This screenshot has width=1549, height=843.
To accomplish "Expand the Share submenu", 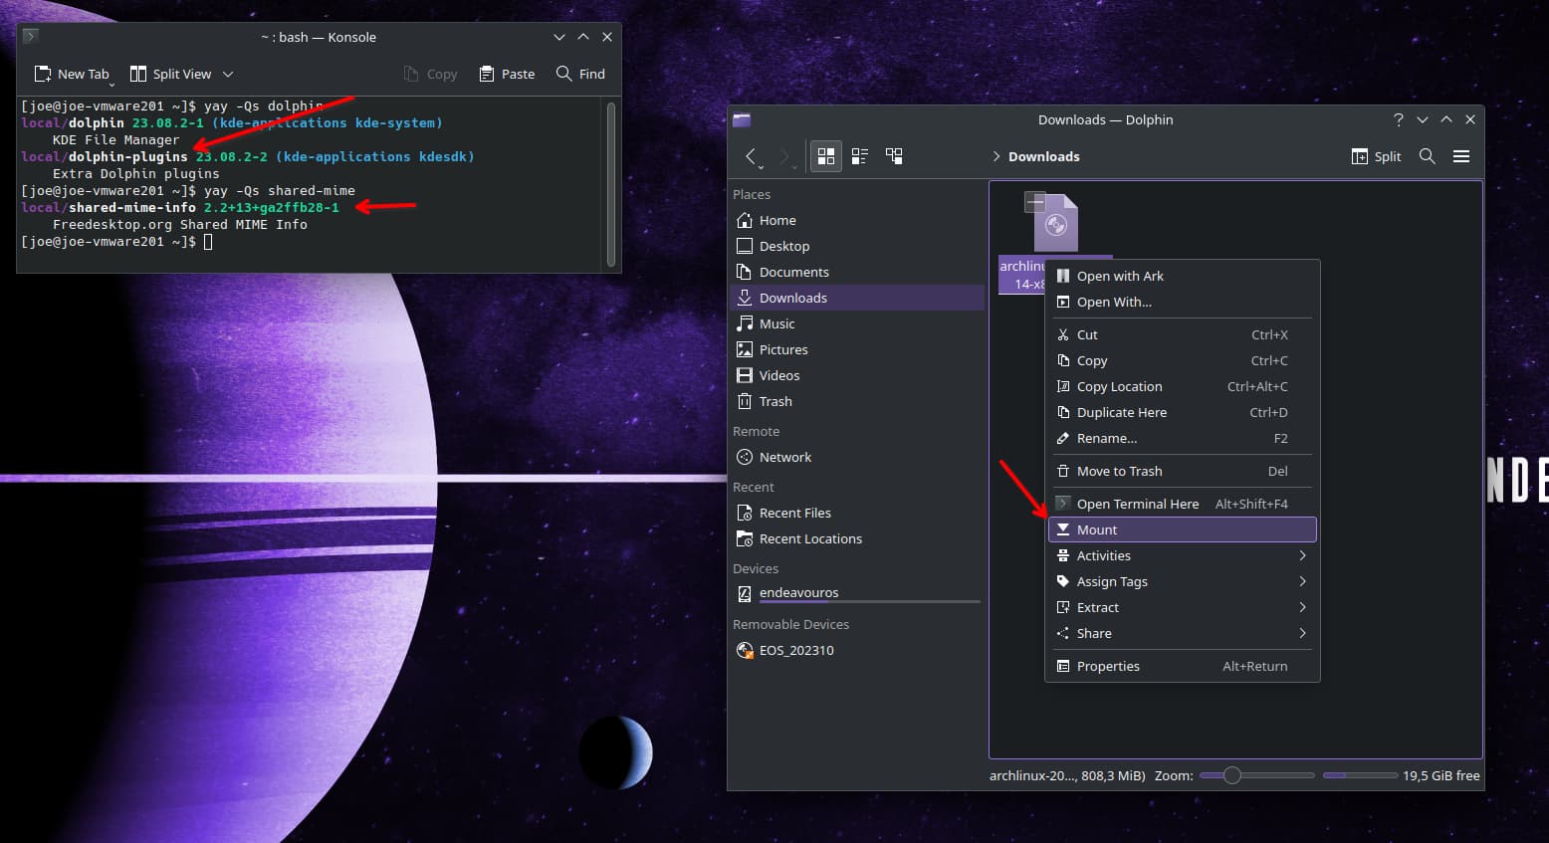I will (1183, 633).
